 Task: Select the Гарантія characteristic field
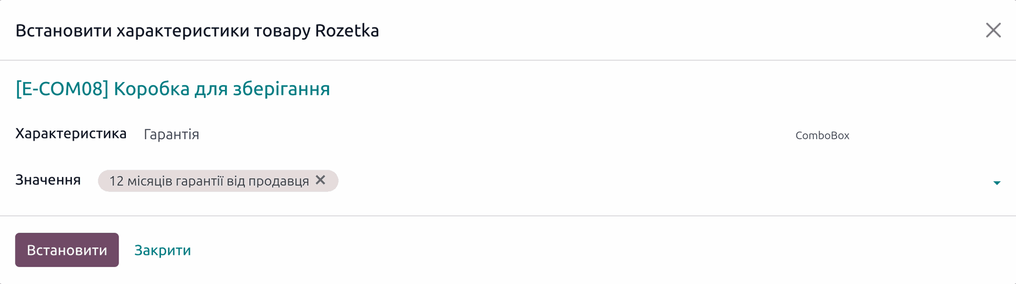(x=466, y=134)
